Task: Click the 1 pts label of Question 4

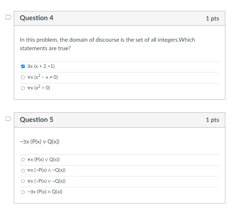Action: tap(212, 18)
